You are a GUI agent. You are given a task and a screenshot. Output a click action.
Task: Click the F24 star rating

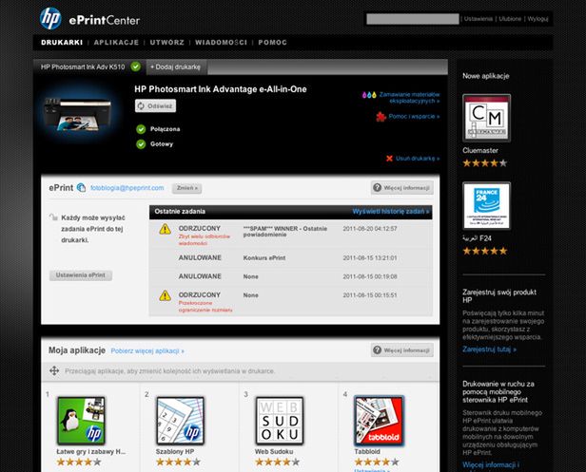485,251
